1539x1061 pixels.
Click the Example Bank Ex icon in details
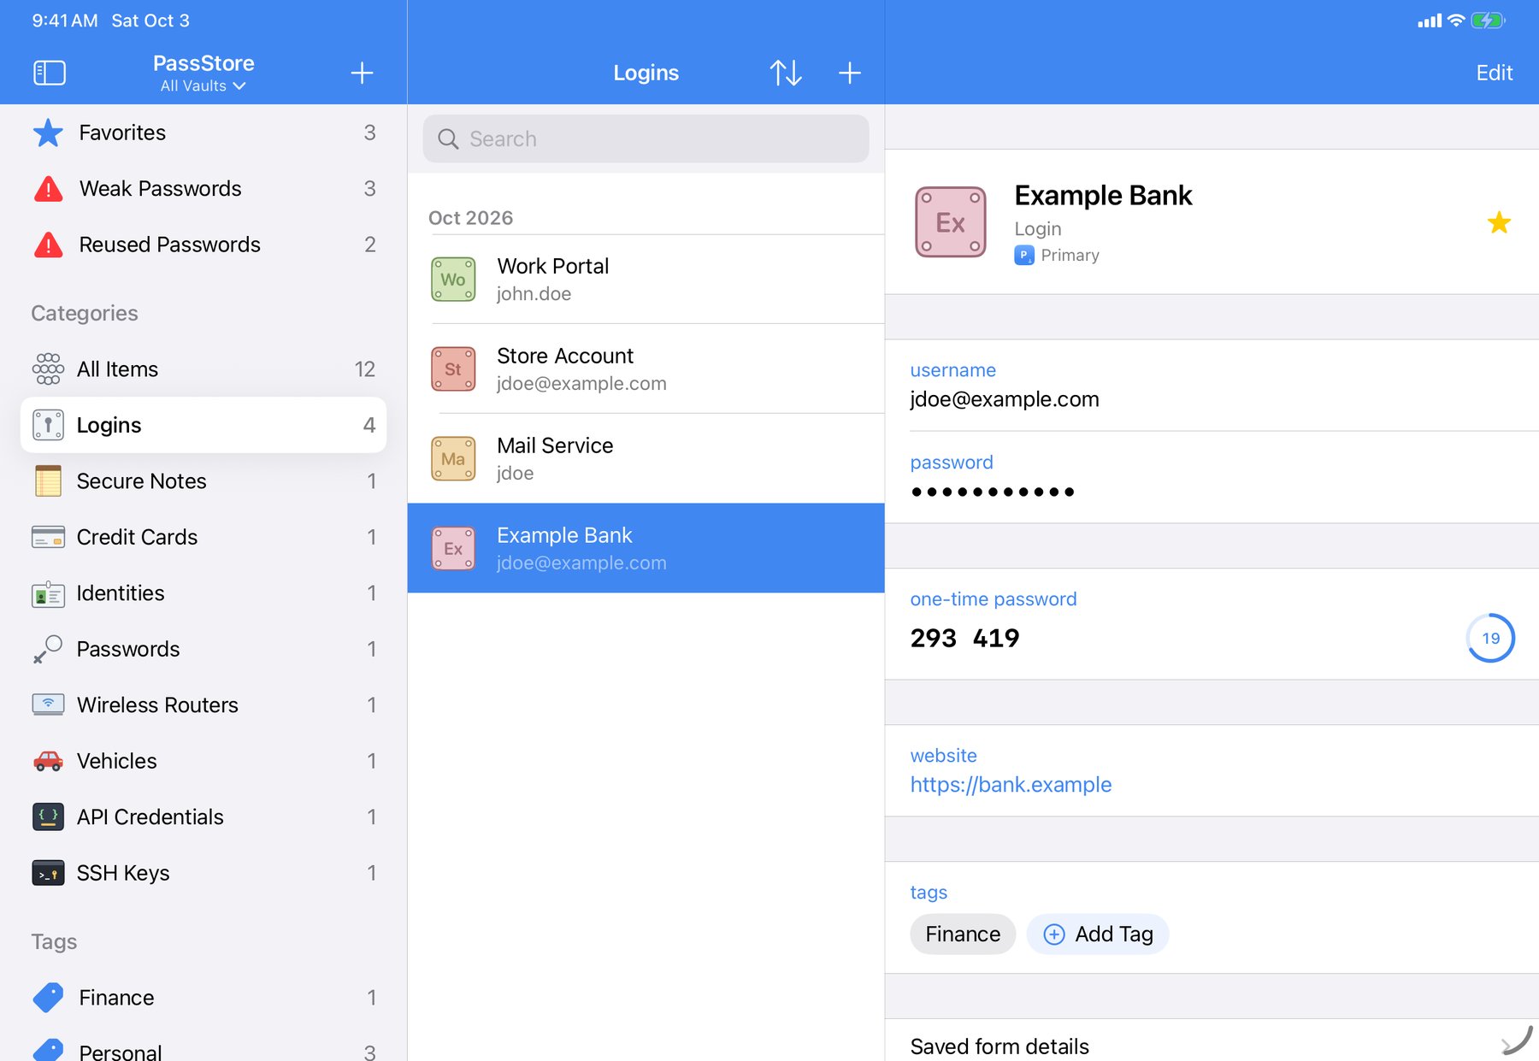coord(951,222)
